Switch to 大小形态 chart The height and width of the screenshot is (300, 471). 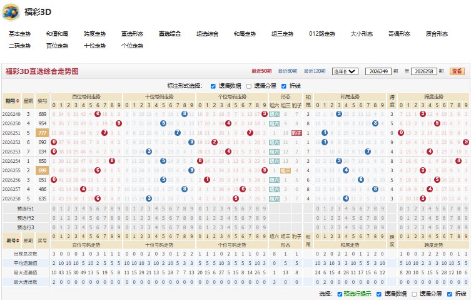click(362, 34)
